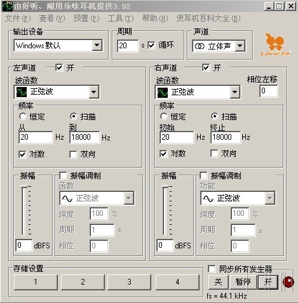This screenshot has width=298, height=303.
Task: Toggle right channel 对数 checkbox
Action: [163, 154]
